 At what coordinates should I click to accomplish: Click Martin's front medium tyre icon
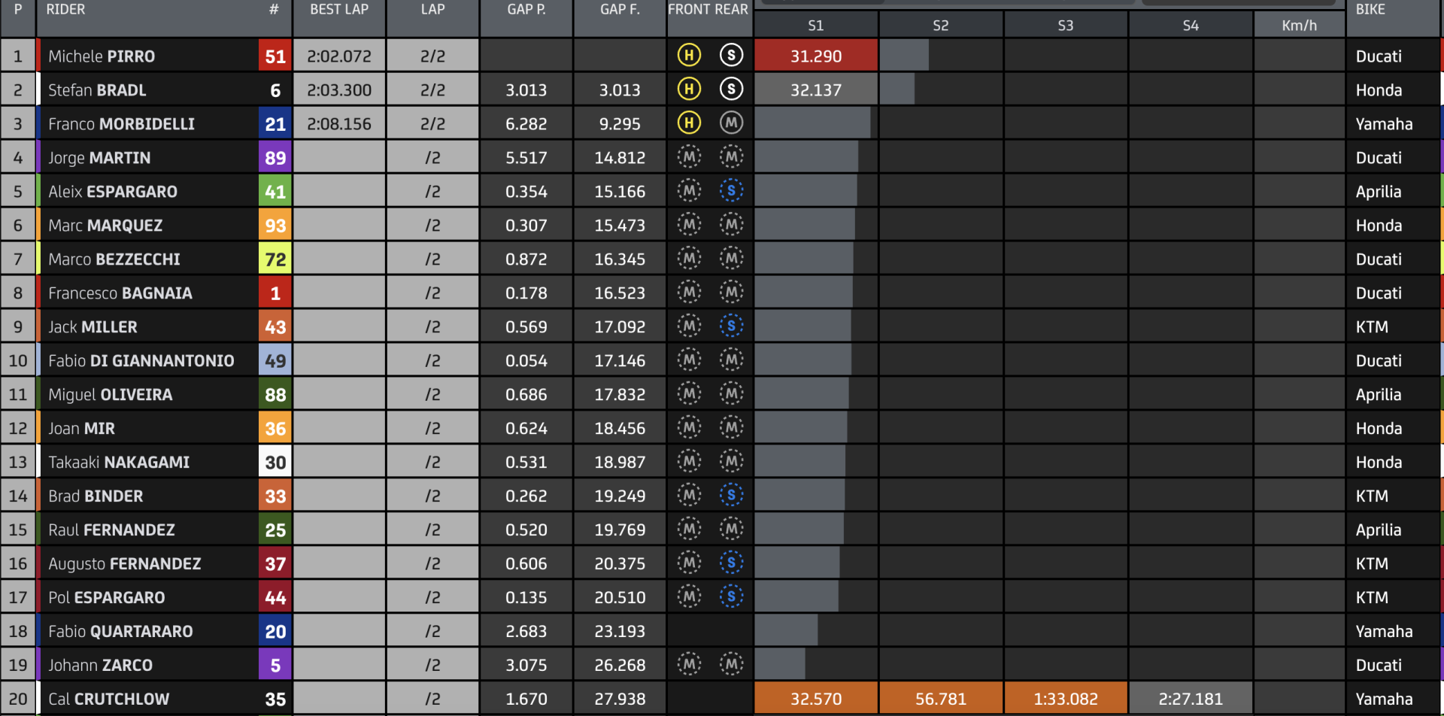[689, 157]
